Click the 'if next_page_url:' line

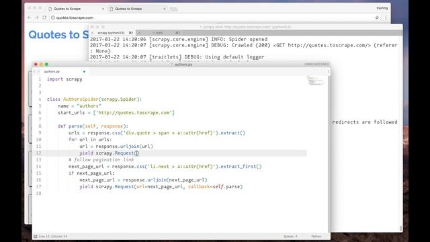(x=91, y=173)
